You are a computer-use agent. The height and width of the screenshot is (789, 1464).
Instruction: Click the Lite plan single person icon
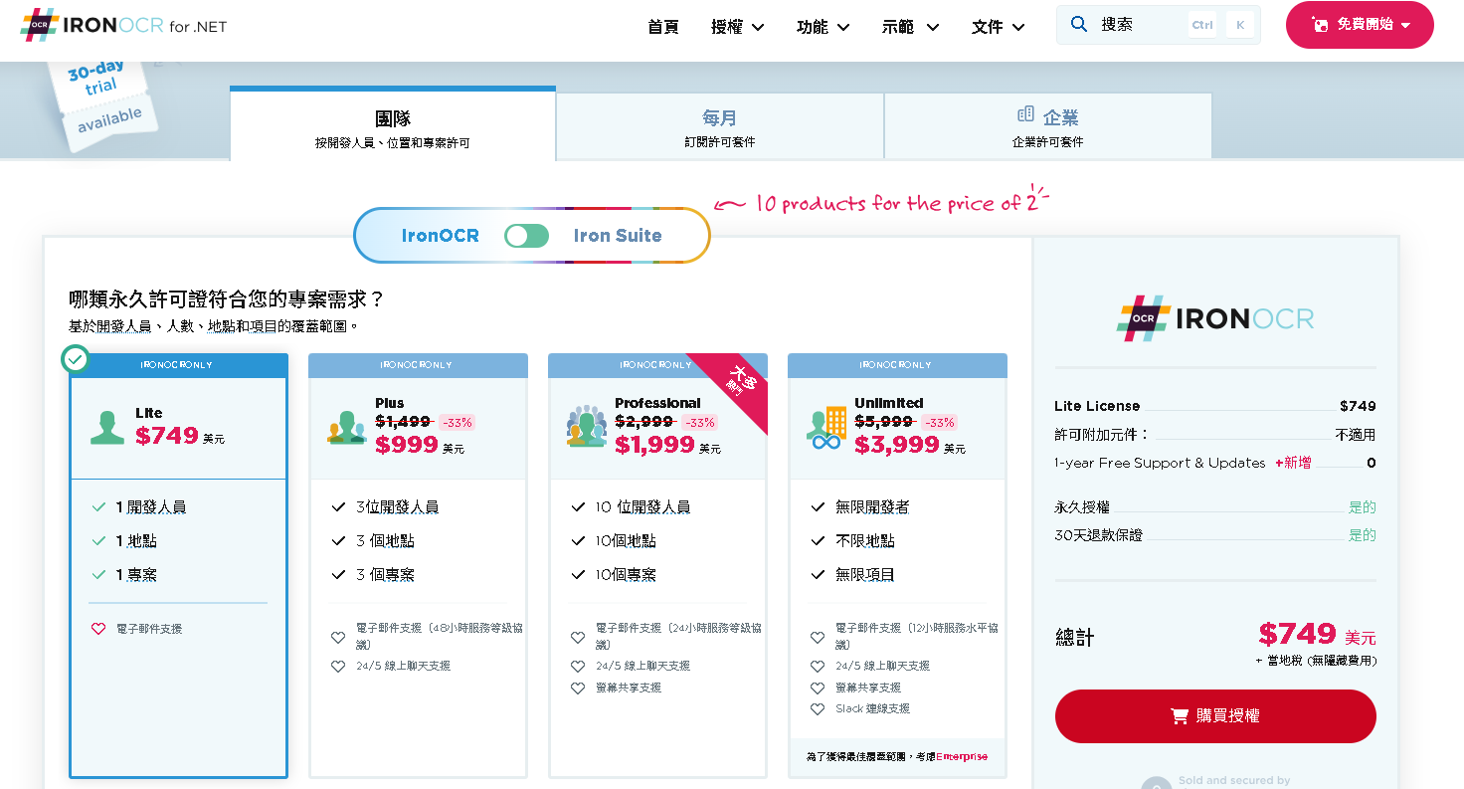pos(107,427)
